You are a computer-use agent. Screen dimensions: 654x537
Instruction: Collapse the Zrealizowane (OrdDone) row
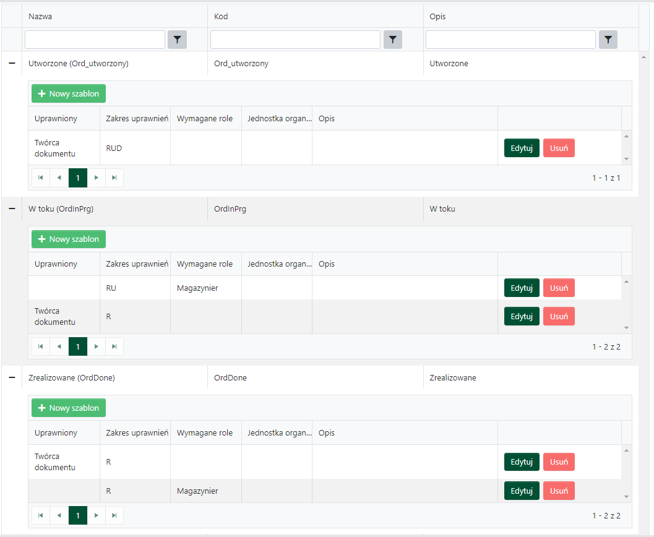pyautogui.click(x=11, y=377)
